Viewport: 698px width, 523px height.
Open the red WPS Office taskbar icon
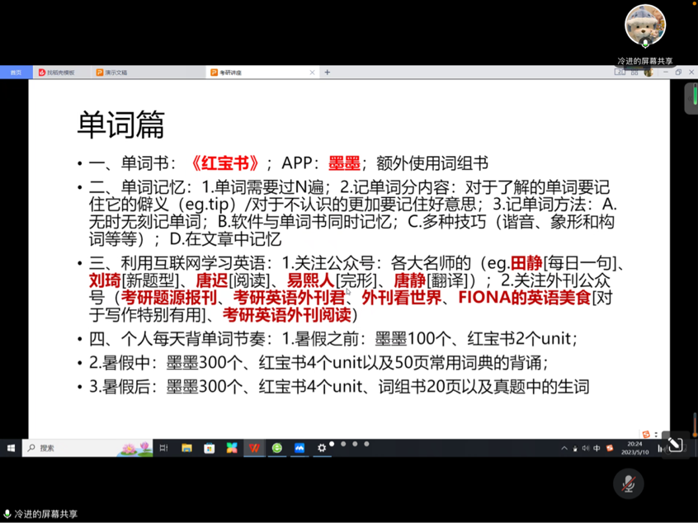pyautogui.click(x=255, y=448)
